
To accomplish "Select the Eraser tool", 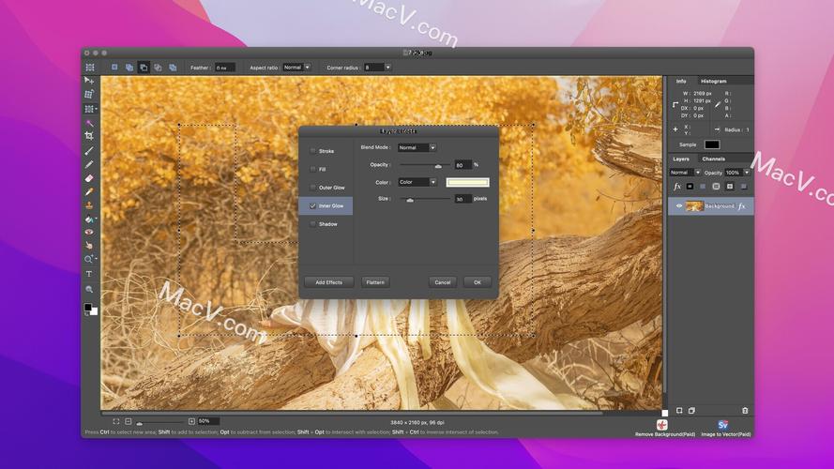I will pos(89,178).
